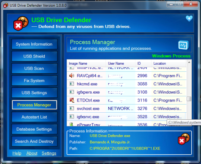Open the System Information section
The height and width of the screenshot is (164, 201).
(35, 44)
